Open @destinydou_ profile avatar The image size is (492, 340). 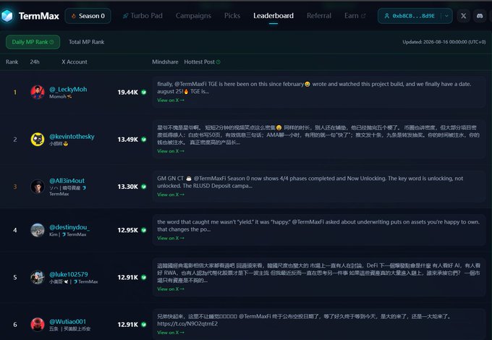click(38, 230)
